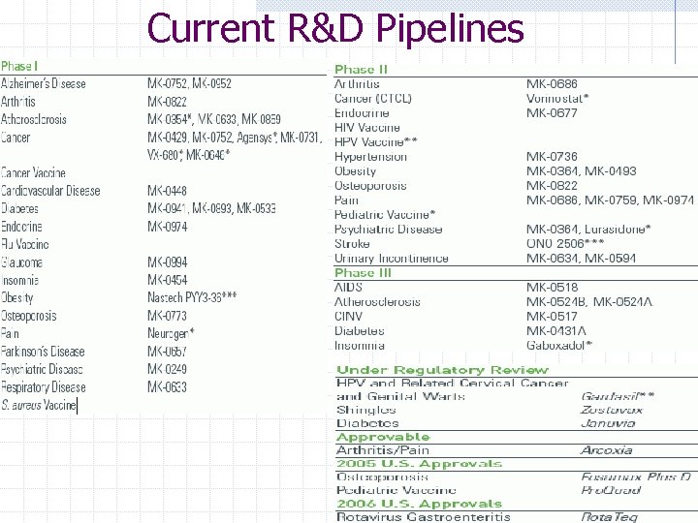The width and height of the screenshot is (698, 523).
Task: Click the 'Current R&D Pipelines' slide title
Action: pyautogui.click(x=335, y=28)
